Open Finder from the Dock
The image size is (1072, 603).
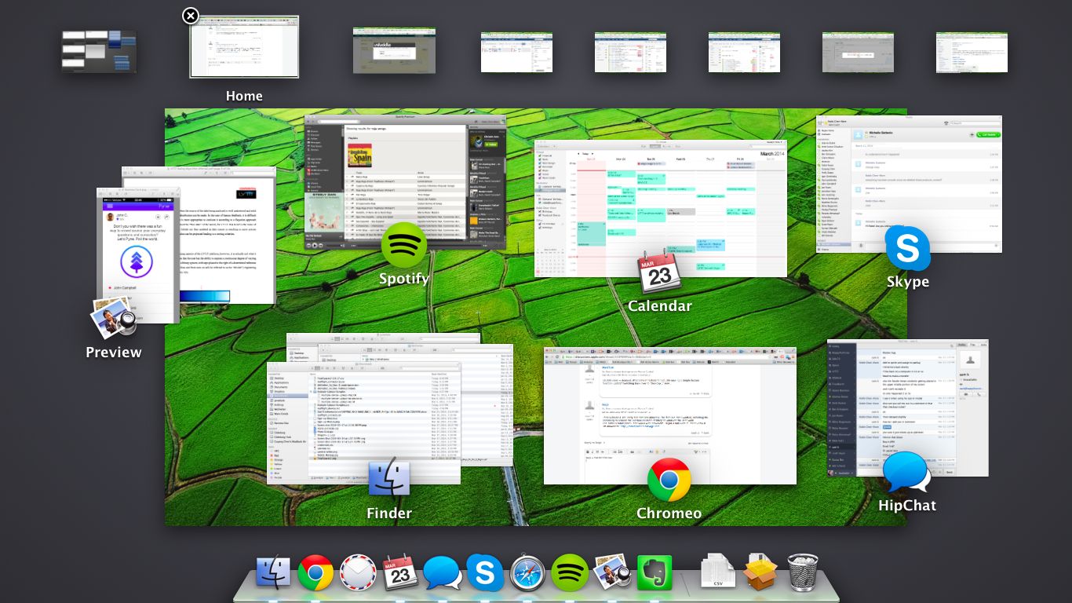273,573
